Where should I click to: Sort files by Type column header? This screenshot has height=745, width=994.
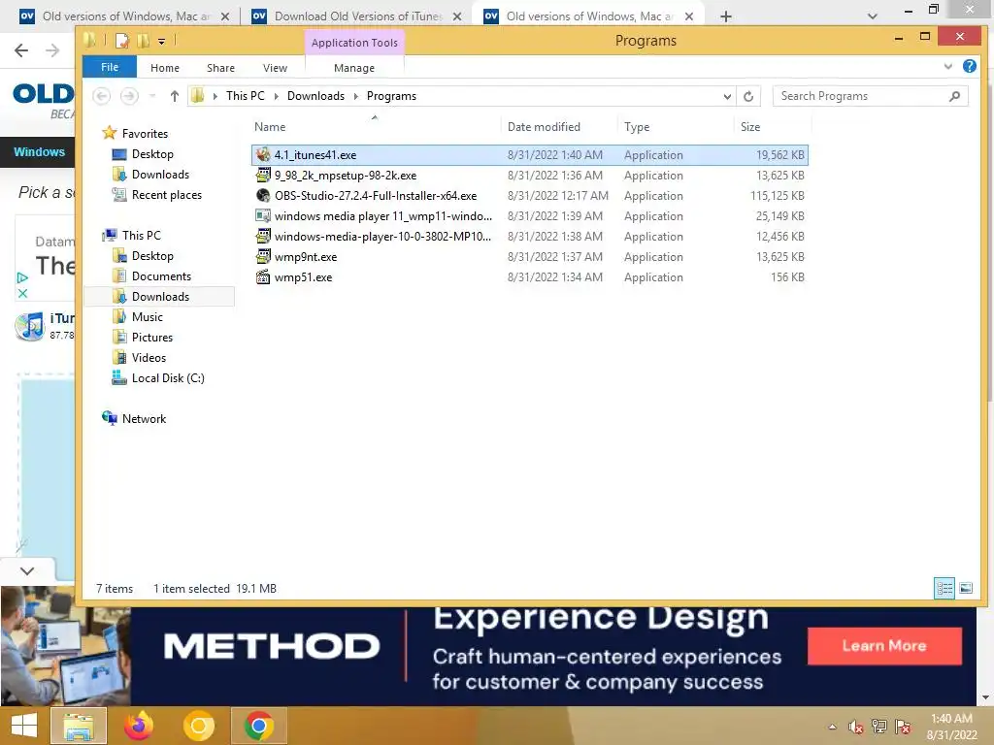click(637, 127)
